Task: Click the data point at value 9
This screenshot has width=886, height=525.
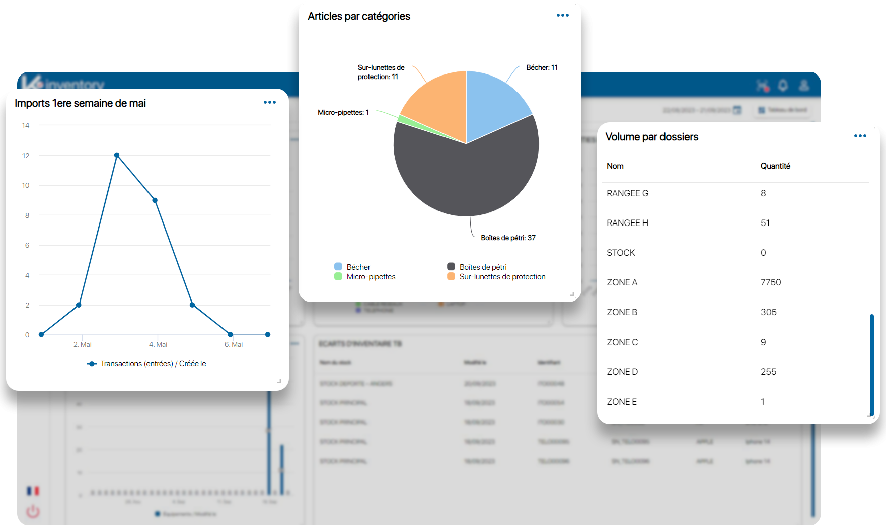Action: (155, 200)
